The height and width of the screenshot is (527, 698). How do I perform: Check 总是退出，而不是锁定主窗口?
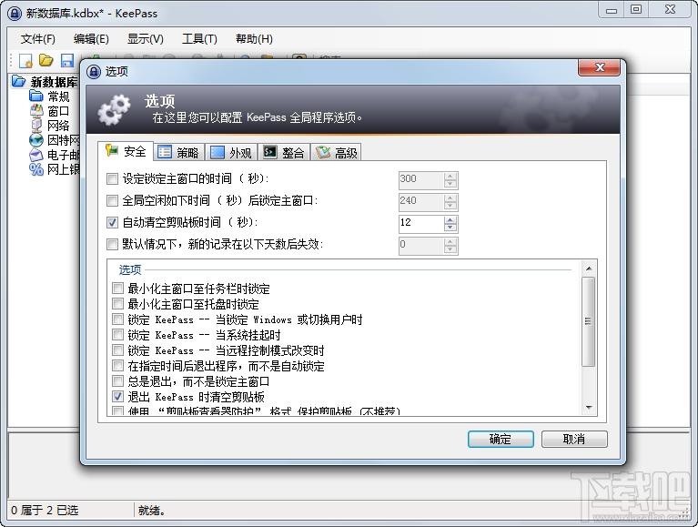[x=117, y=381]
